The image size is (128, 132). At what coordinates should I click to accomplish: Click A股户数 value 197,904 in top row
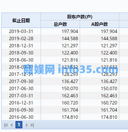click(109, 31)
